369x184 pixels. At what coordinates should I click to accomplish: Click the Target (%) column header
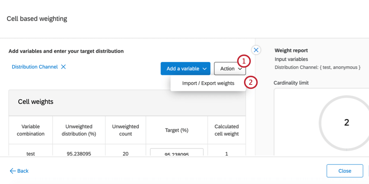tap(177, 130)
